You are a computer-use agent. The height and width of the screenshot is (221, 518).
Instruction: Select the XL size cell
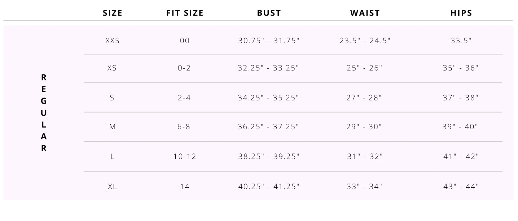click(x=112, y=186)
